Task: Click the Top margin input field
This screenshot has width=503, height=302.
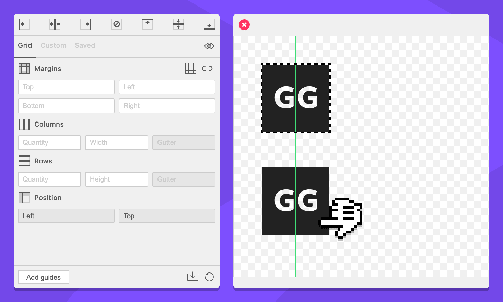Action: (66, 87)
